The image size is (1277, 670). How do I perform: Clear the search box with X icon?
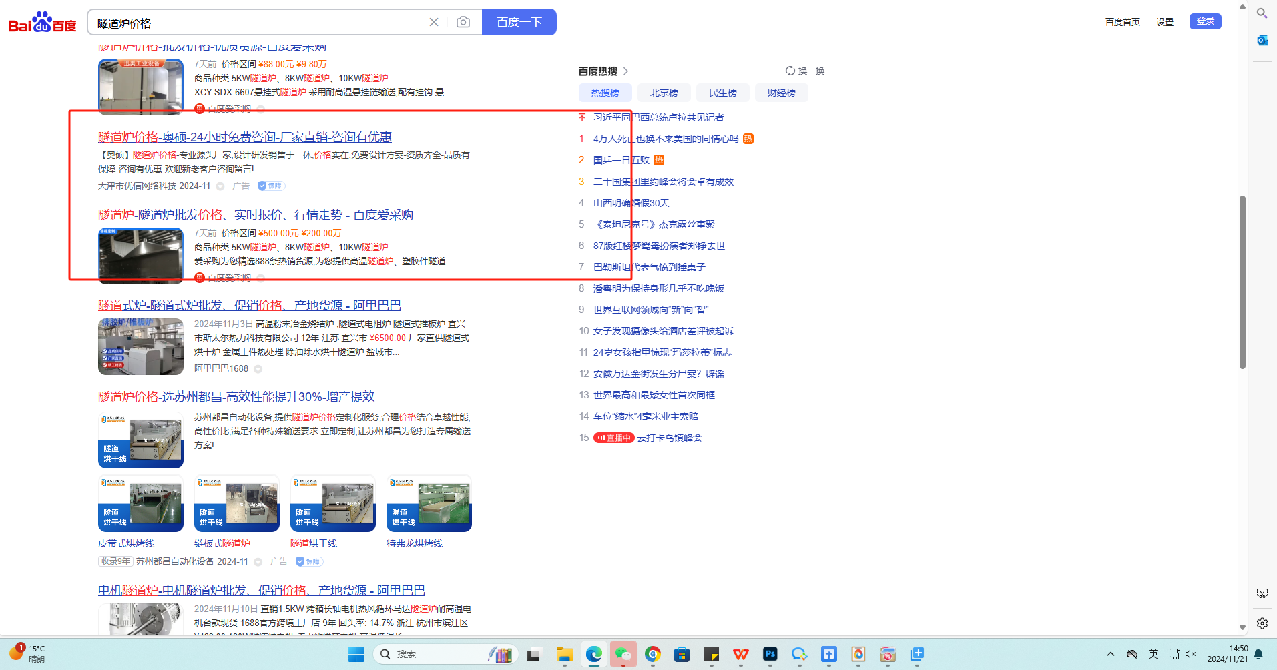[434, 22]
